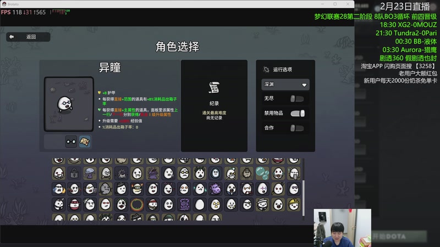This screenshot has height=247, width=440.
Task: Click the 运行选项 settings icon
Action: (266, 69)
